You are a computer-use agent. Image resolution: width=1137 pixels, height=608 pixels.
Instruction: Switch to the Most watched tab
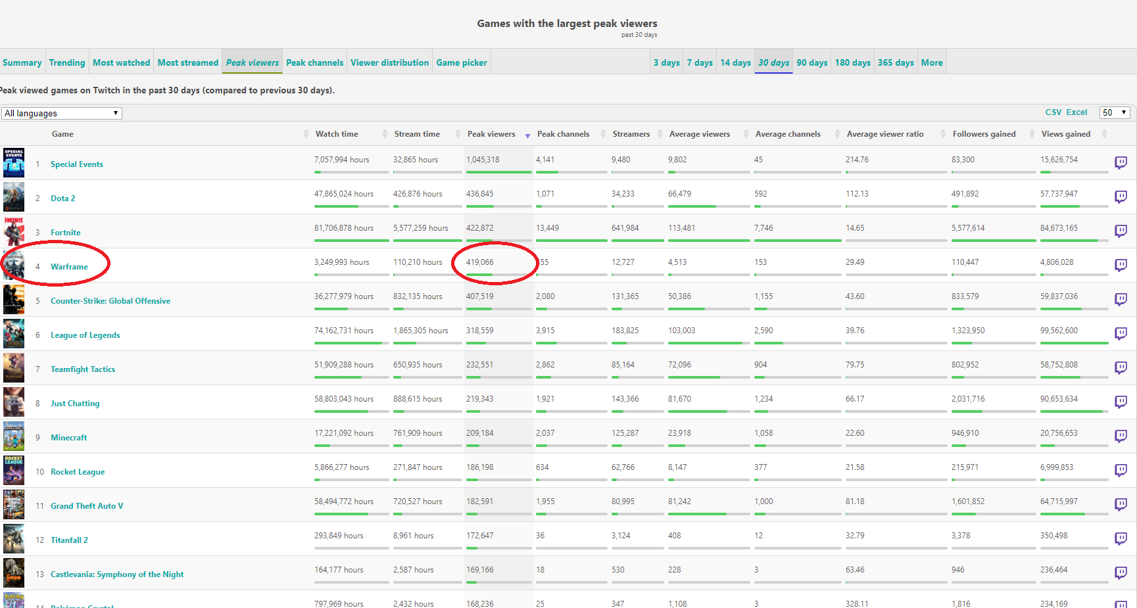pyautogui.click(x=121, y=62)
